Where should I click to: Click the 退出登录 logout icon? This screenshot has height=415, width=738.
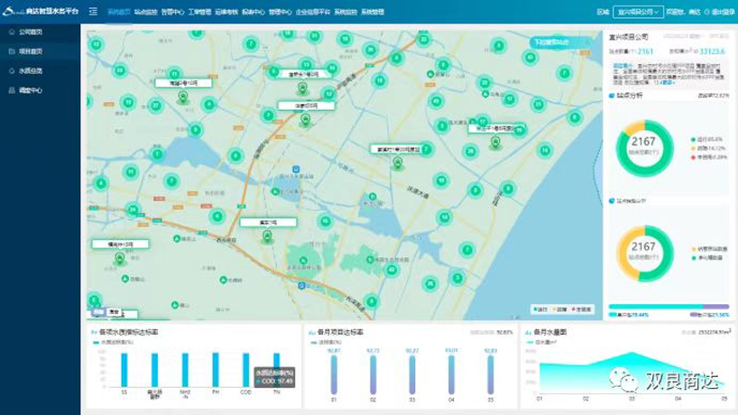[709, 12]
